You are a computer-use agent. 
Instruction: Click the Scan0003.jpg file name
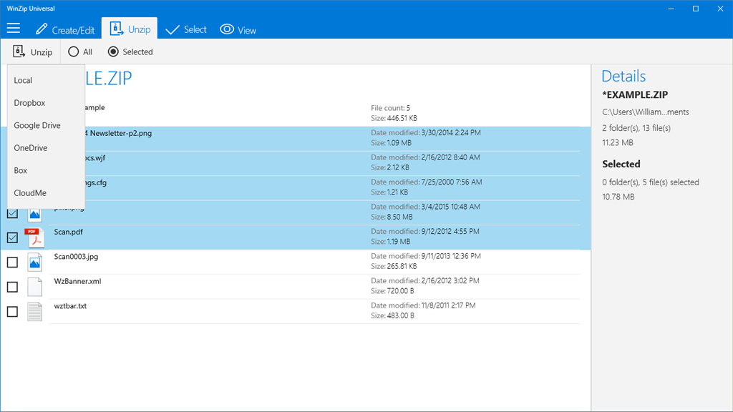pyautogui.click(x=76, y=257)
